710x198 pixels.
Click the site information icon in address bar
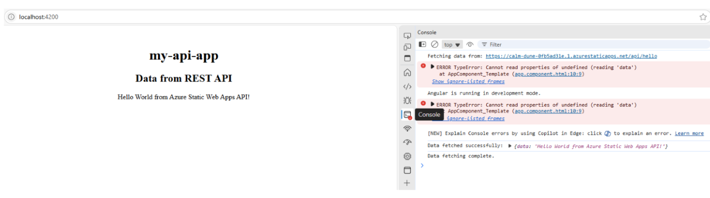[12, 17]
